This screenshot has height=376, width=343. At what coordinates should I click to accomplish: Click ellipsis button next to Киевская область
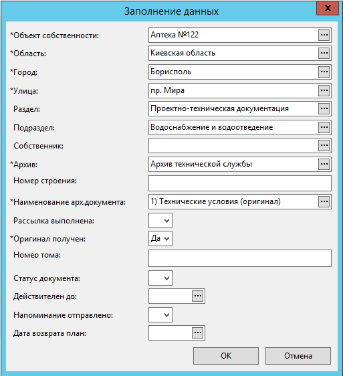click(324, 53)
